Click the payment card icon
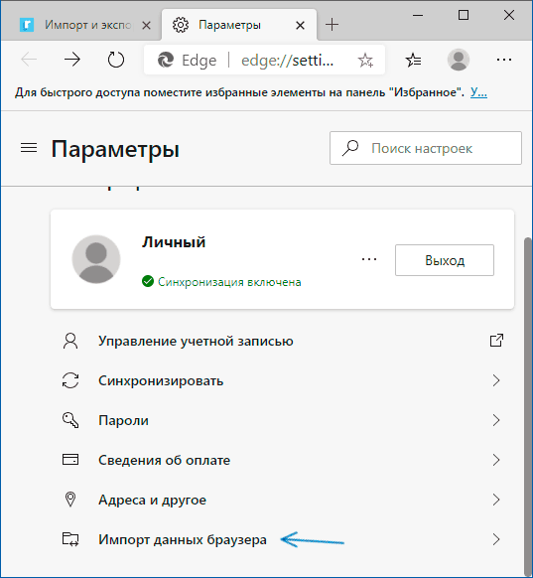533x578 pixels. pyautogui.click(x=70, y=460)
